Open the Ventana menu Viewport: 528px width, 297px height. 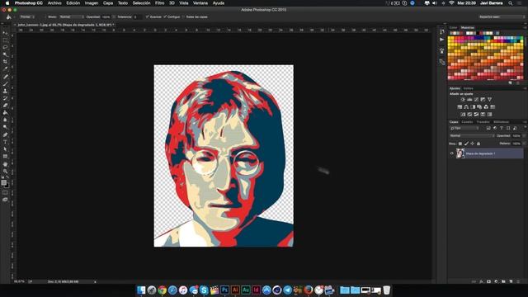[200, 3]
